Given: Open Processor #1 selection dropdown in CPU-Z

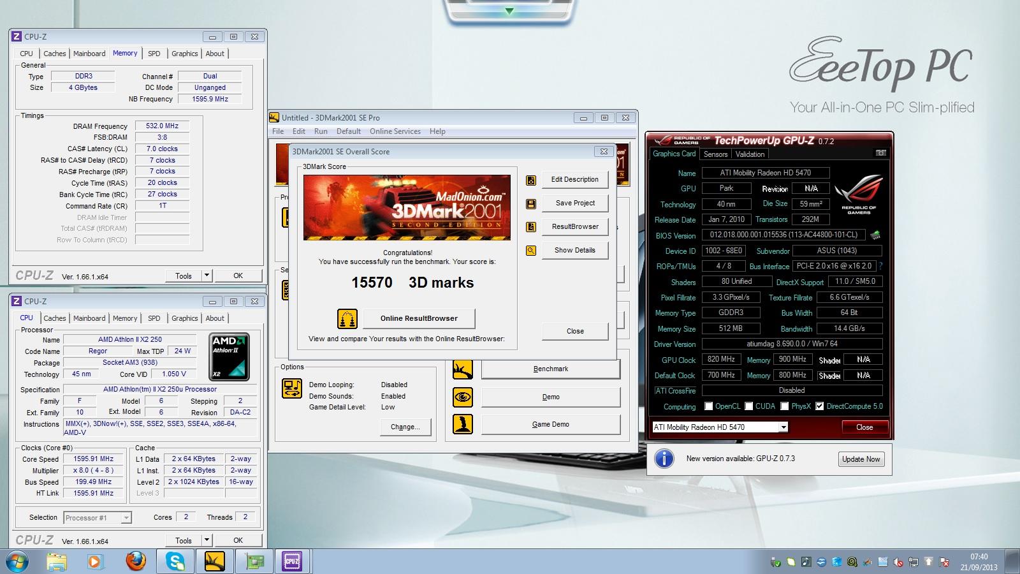Looking at the screenshot, I should [126, 518].
